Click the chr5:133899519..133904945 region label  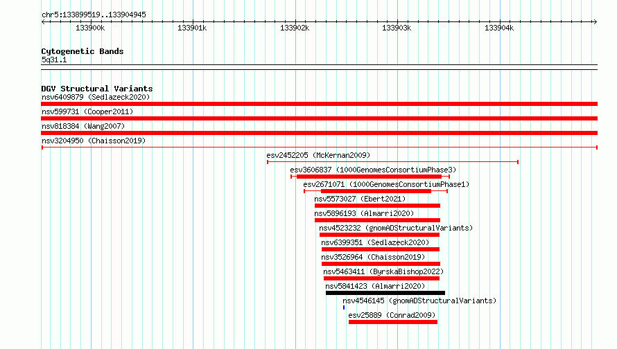[94, 15]
